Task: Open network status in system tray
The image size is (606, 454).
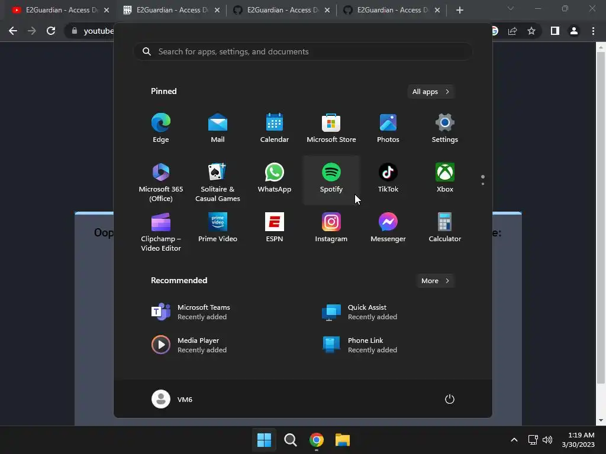Action: click(533, 440)
